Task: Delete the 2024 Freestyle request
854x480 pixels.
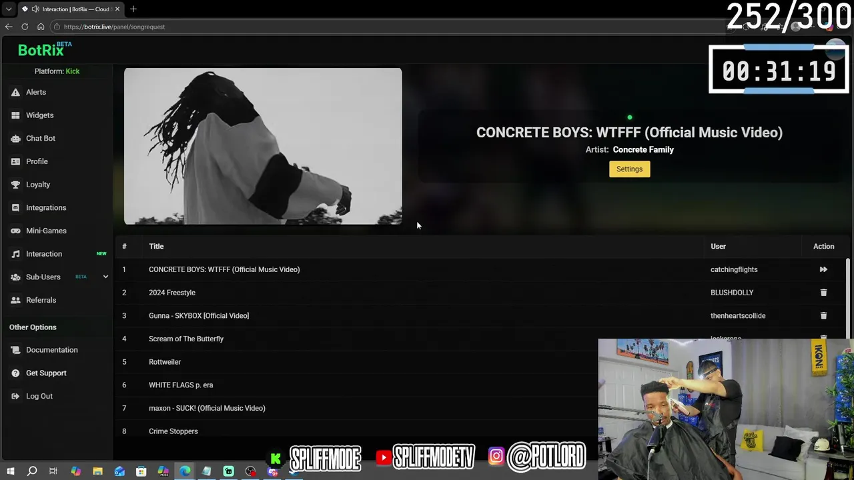Action: click(823, 293)
